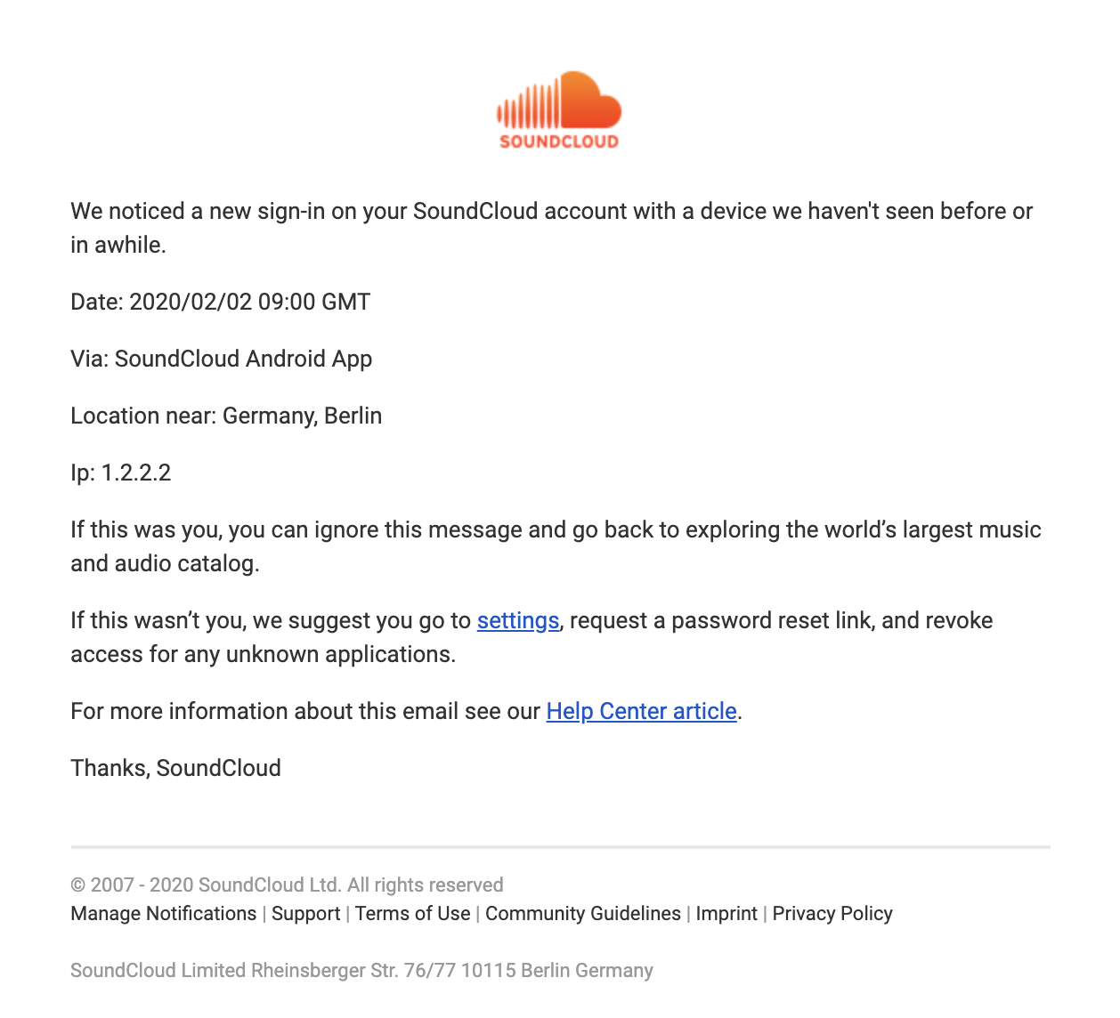Screen dimensions: 1120x1018
Task: Open Manage Notifications in the footer
Action: pos(164,914)
